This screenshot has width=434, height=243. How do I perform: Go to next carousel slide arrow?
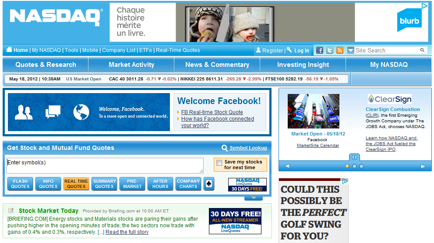(x=423, y=166)
